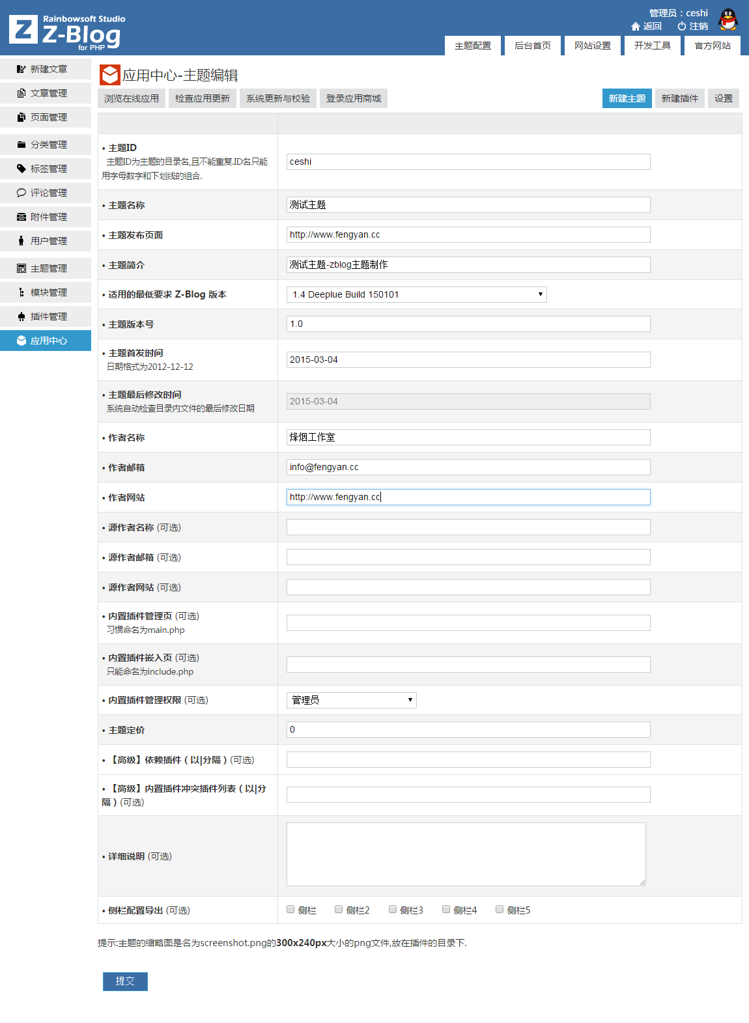Click the power icon beside 注销

[682, 26]
